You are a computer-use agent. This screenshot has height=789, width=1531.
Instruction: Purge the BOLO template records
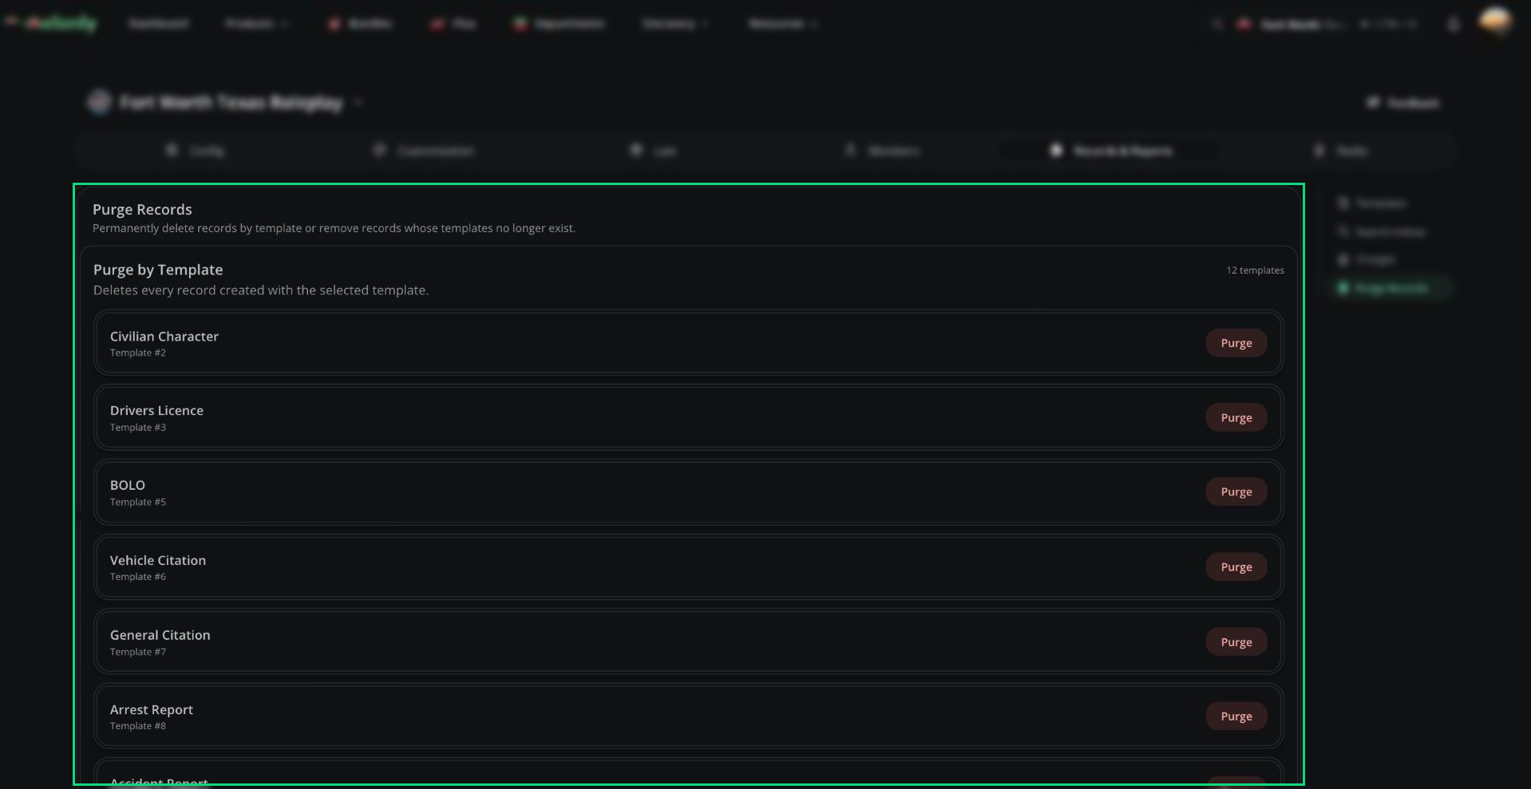click(x=1236, y=492)
